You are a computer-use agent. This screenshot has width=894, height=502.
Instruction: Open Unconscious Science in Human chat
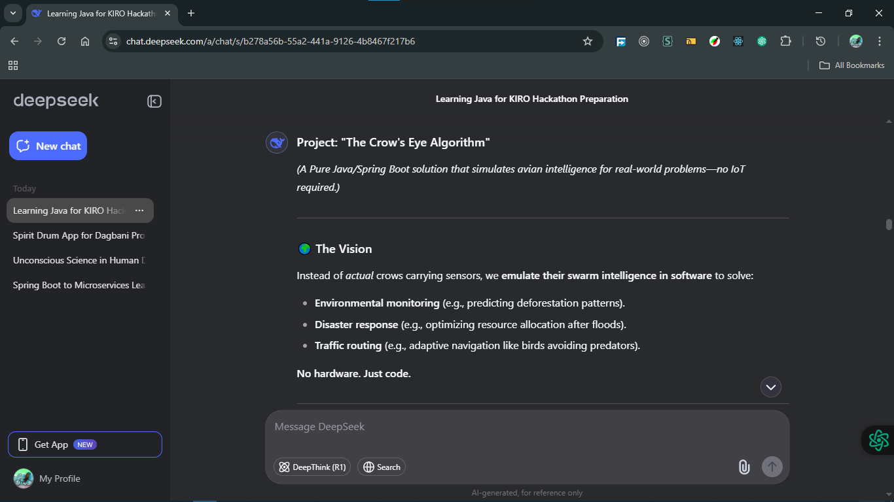(x=80, y=260)
